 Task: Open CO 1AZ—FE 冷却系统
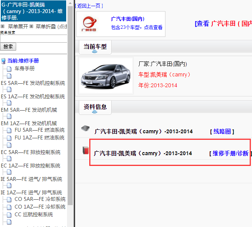(x=40, y=207)
